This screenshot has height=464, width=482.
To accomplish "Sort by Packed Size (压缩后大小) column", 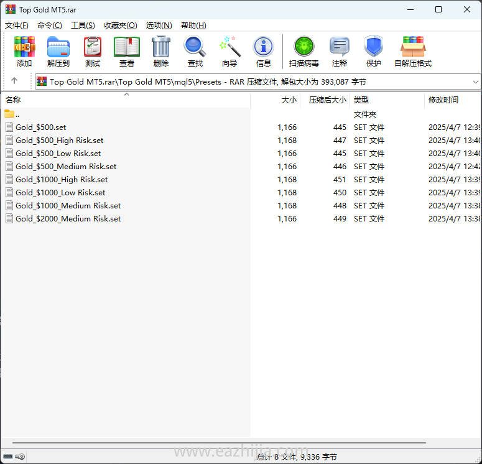I will click(325, 100).
